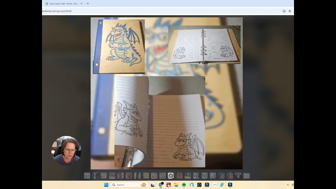
Task: Open the Windows Start menu
Action: click(106, 185)
